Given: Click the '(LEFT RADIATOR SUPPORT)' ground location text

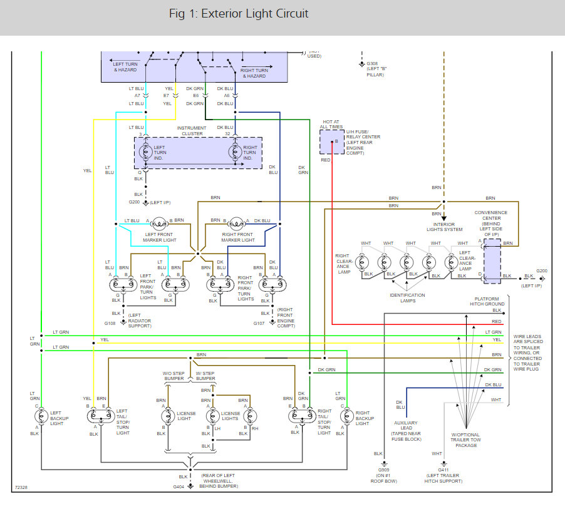Looking at the screenshot, I should pyautogui.click(x=140, y=321).
